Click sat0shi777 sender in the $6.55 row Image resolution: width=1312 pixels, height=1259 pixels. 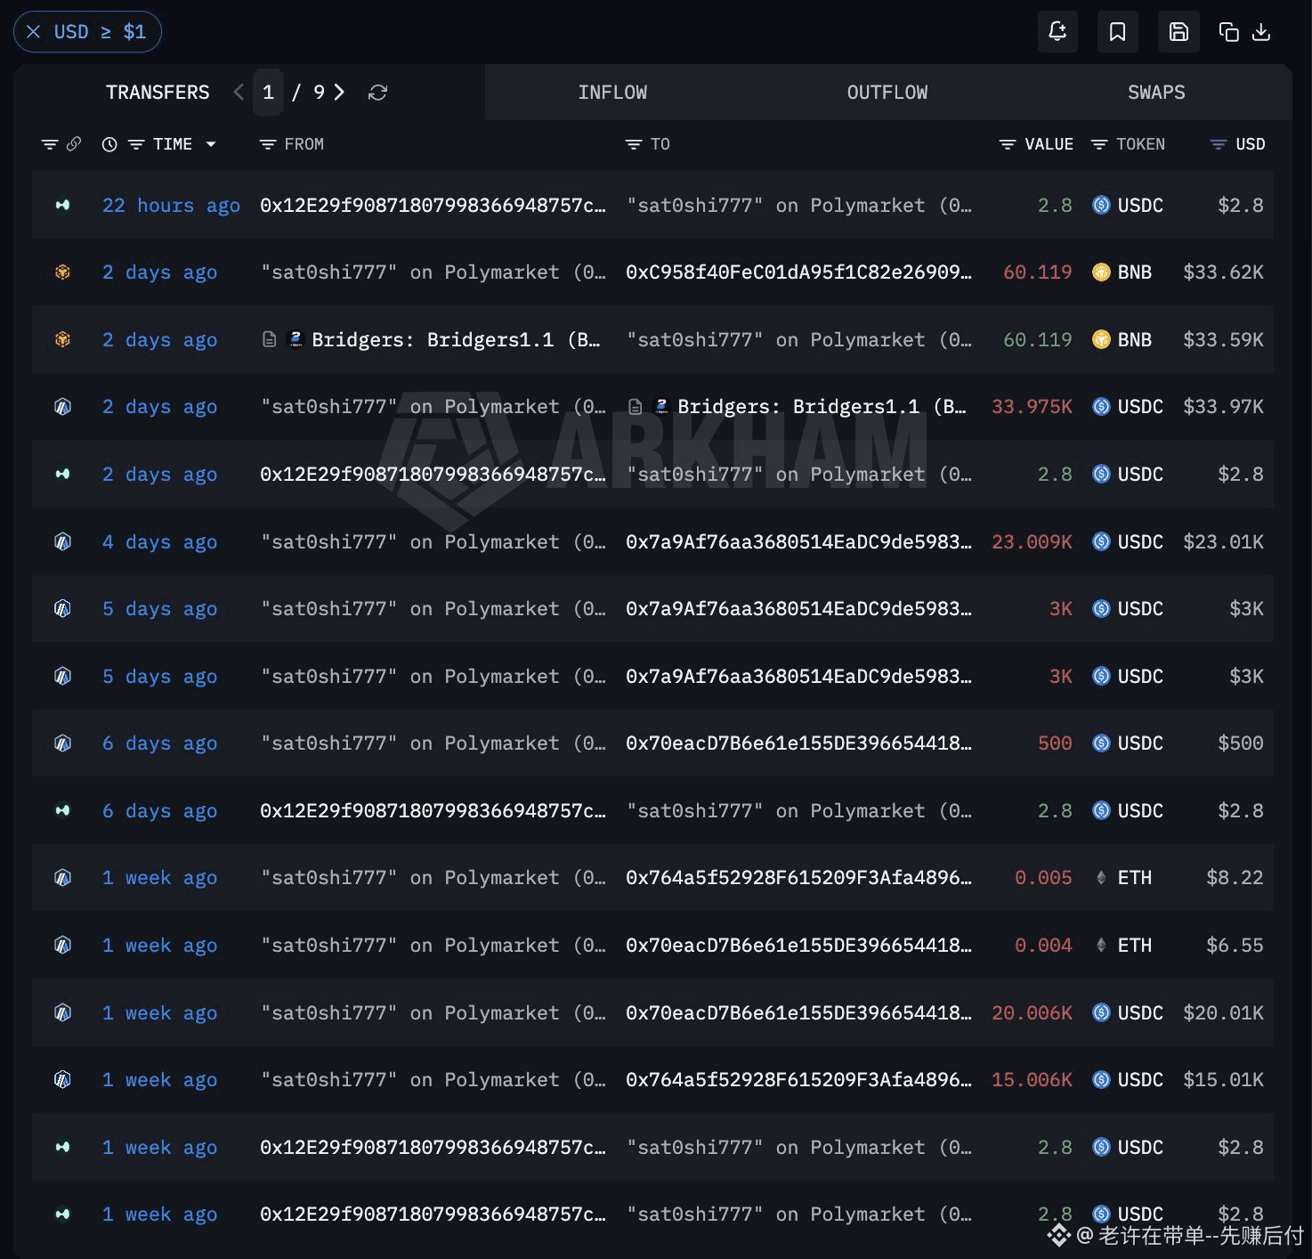click(433, 946)
